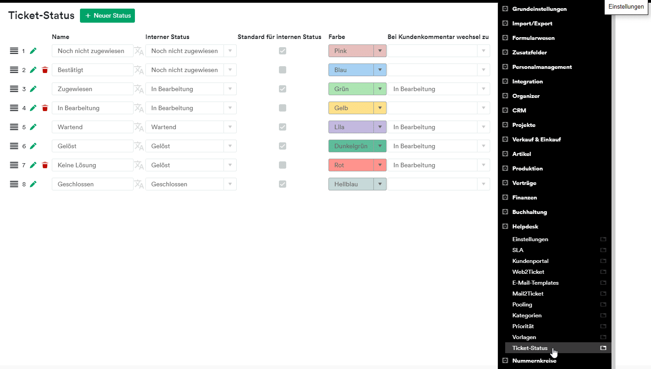
Task: Open translation for Noch nicht zugewiesen name
Action: tap(139, 51)
